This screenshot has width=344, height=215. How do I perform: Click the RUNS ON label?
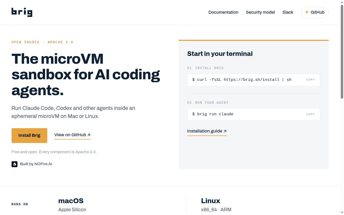tap(20, 204)
